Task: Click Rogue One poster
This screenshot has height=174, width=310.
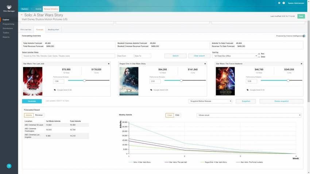Action: pos(129,81)
